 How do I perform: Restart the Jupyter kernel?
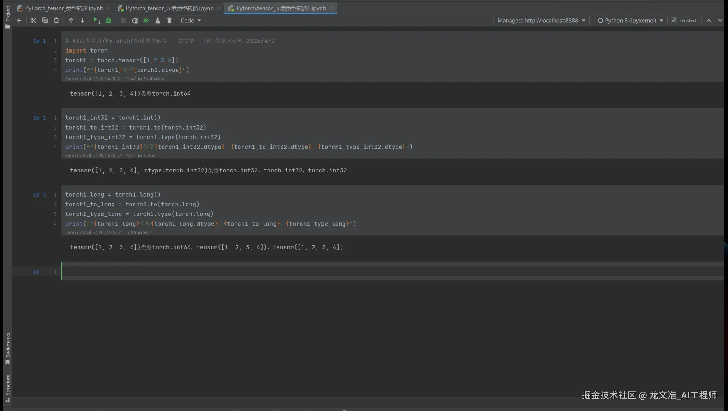[135, 21]
